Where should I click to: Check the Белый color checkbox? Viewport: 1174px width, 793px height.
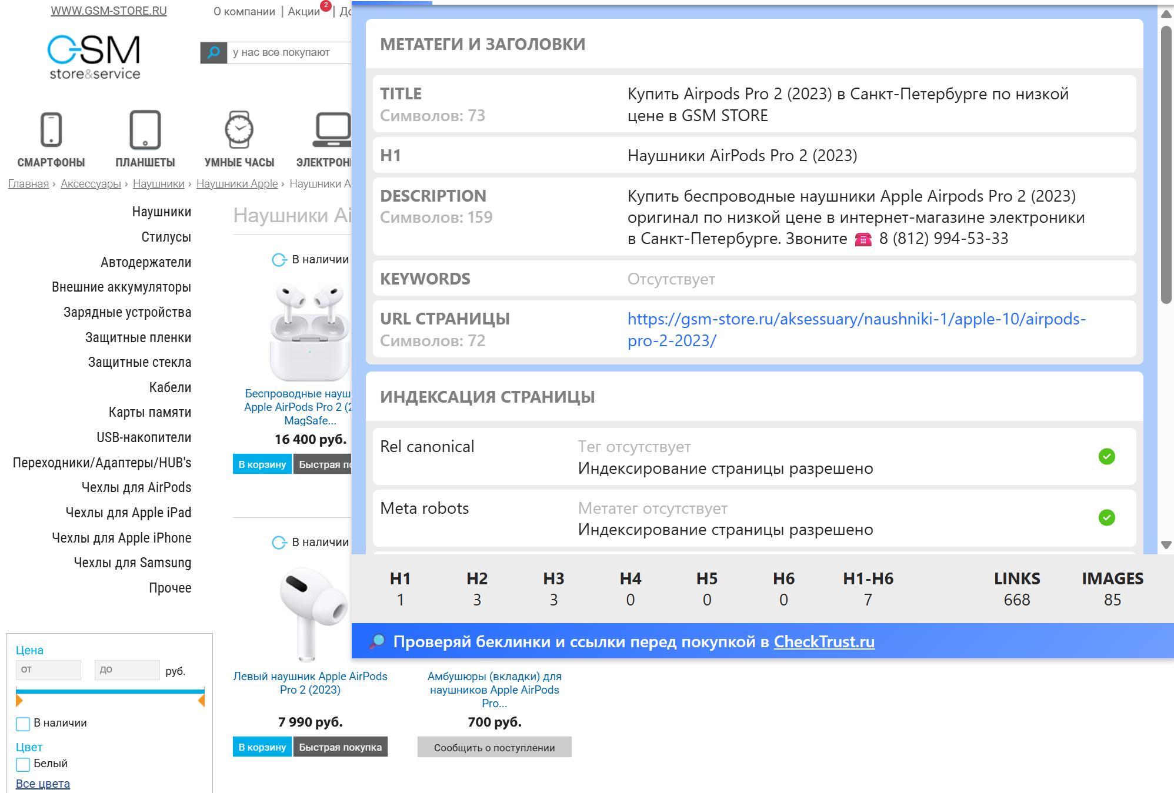[x=23, y=764]
